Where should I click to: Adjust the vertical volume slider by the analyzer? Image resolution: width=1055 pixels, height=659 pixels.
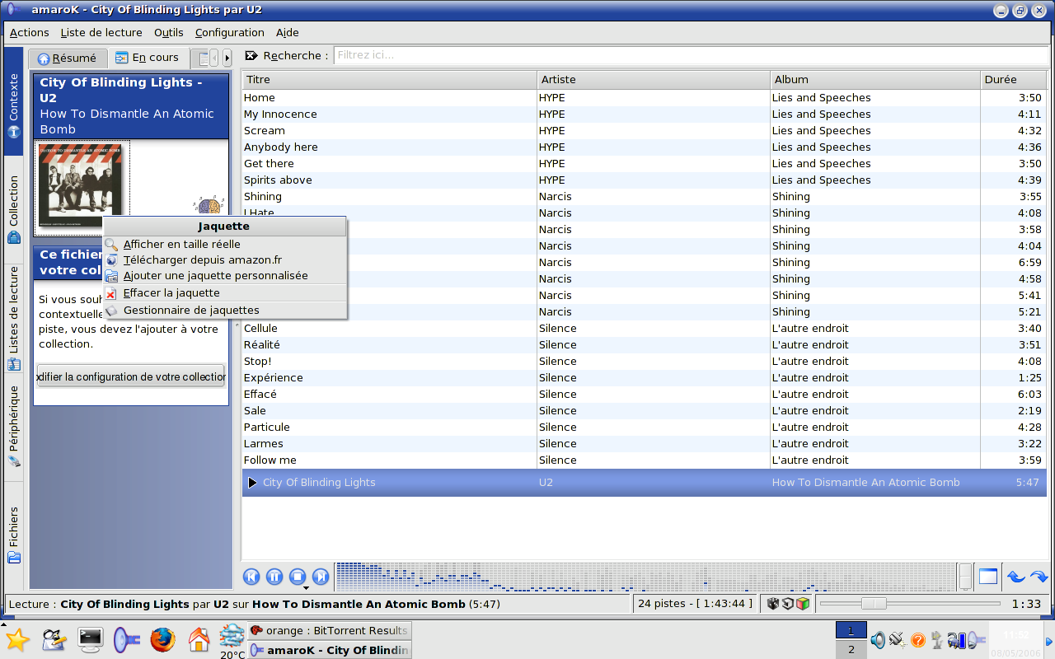coord(965,577)
